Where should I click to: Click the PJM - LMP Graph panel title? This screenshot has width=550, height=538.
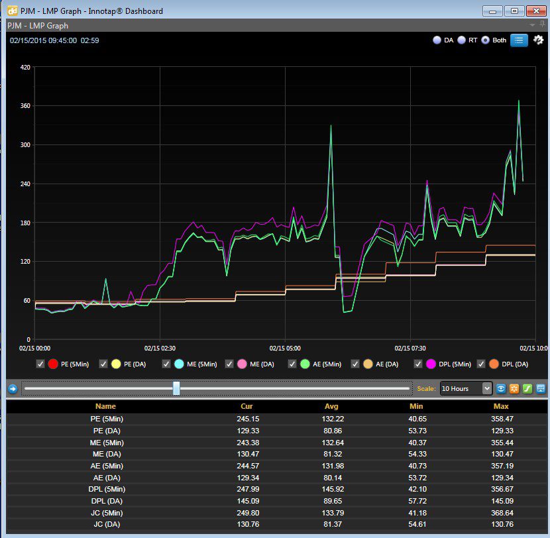point(38,26)
